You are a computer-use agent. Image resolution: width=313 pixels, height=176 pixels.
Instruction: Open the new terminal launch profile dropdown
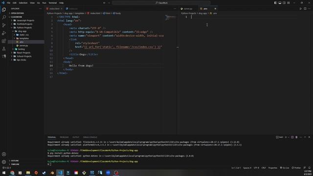(x=289, y=137)
